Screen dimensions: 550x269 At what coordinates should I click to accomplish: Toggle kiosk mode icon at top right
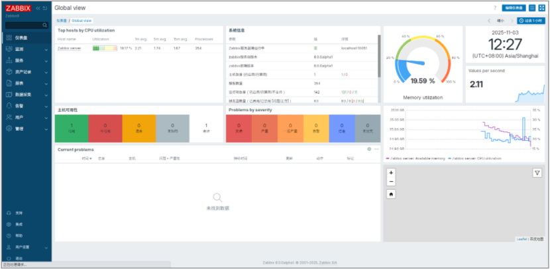pyautogui.click(x=541, y=8)
